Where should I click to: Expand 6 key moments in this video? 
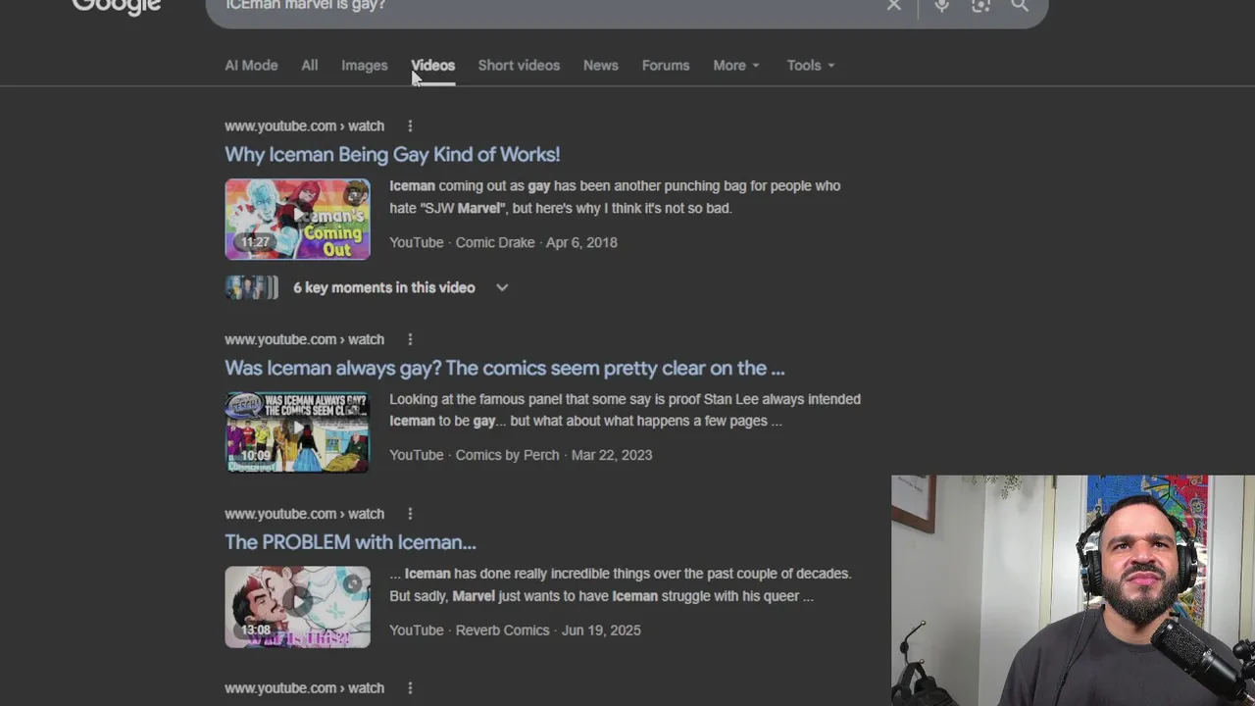coord(401,287)
